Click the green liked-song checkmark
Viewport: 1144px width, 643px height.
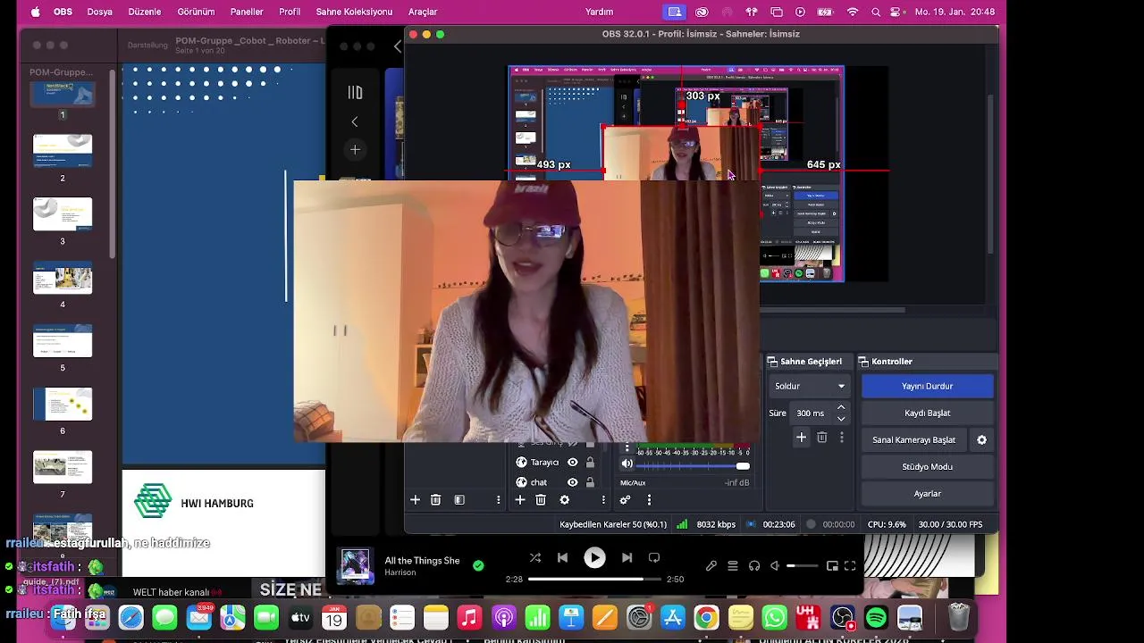(478, 565)
